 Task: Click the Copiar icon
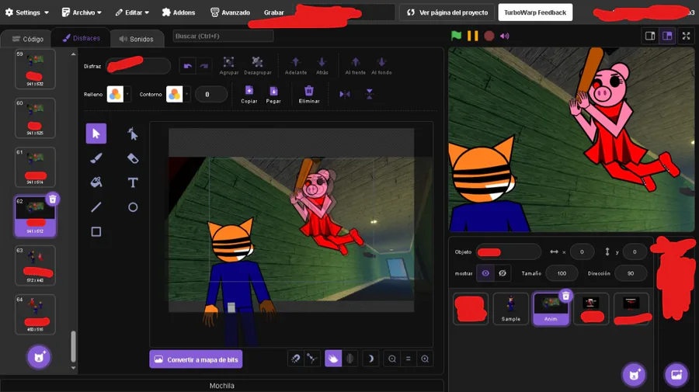coord(249,90)
